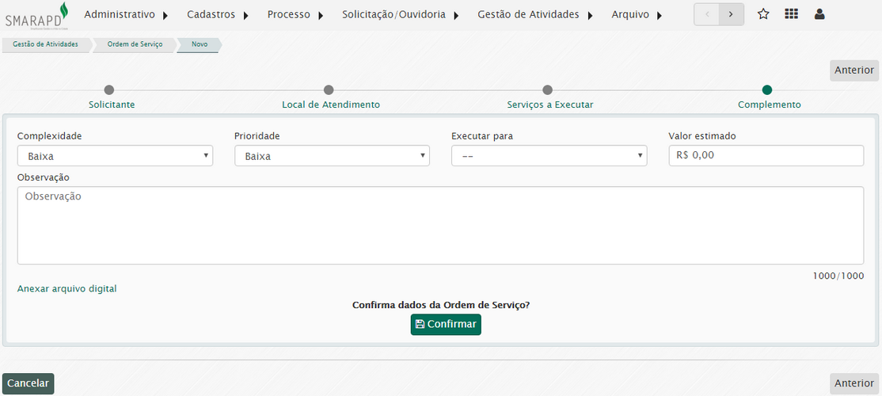Click the Cancelar button
882x396 pixels.
28,383
